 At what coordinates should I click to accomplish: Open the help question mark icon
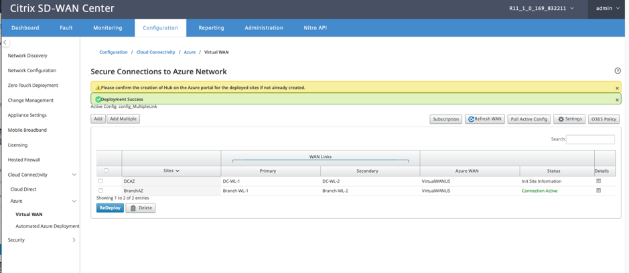pos(618,71)
